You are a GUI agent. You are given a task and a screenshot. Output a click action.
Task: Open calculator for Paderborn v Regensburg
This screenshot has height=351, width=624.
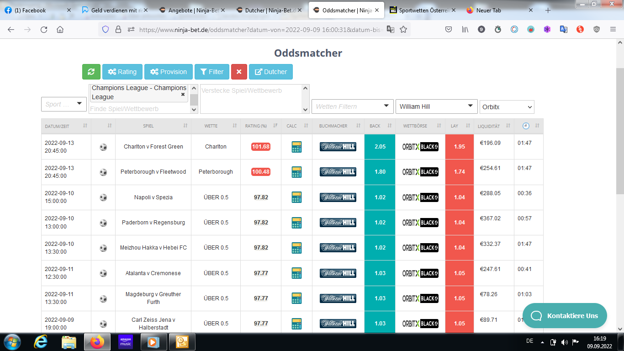pos(297,223)
